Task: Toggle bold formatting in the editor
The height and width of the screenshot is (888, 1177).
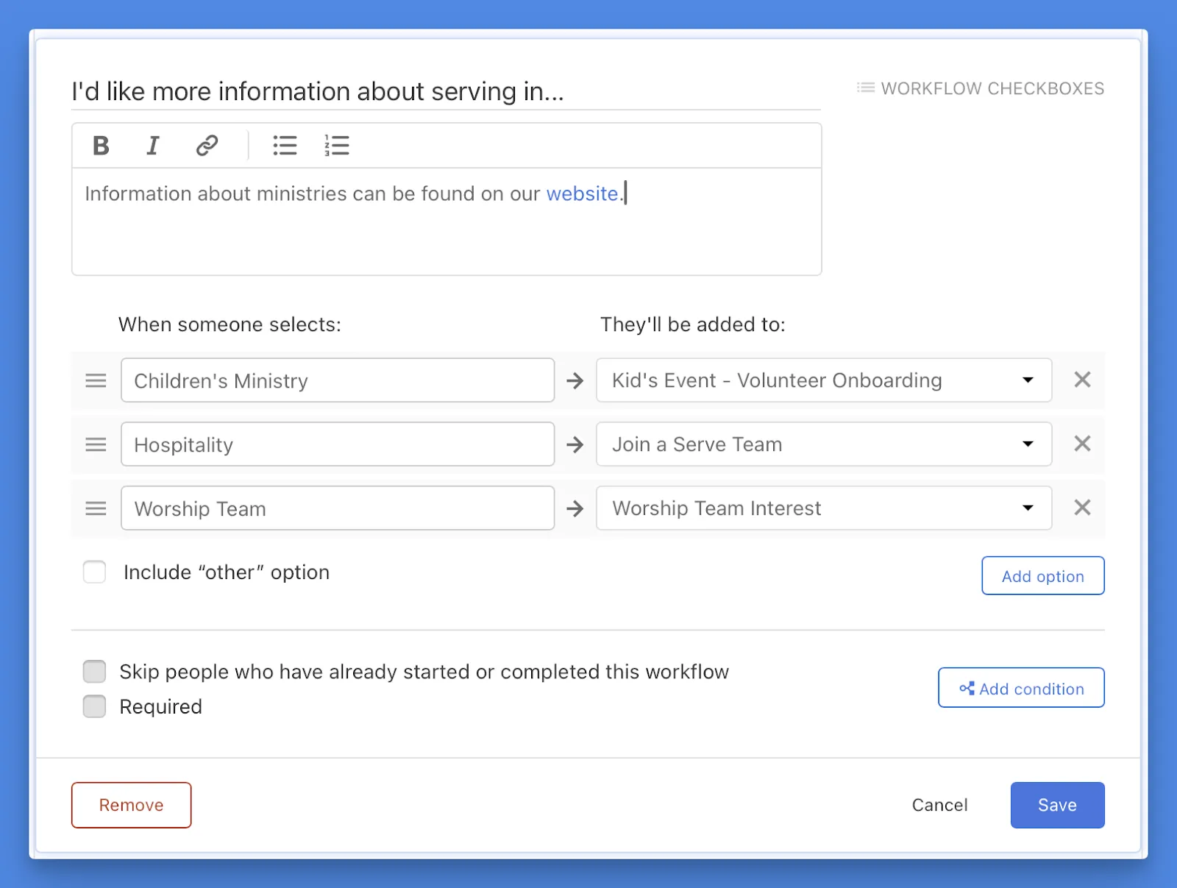Action: (x=101, y=146)
